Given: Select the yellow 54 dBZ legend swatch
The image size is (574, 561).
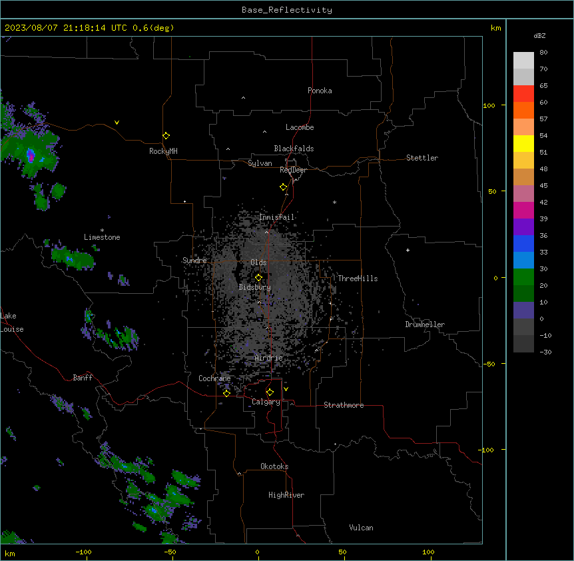Looking at the screenshot, I should point(523,144).
